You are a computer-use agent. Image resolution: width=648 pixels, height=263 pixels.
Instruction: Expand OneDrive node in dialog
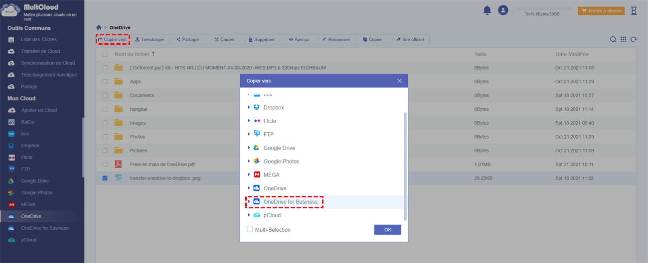[x=249, y=188]
